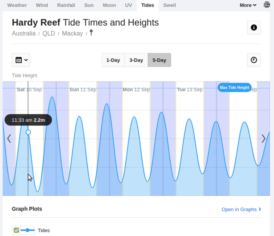Viewport: 274px width, 236px height.
Task: Select the 5-Day view
Action: (x=159, y=60)
